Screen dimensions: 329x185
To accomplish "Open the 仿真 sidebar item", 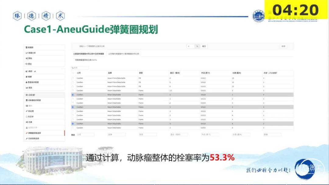I will point(44,122).
